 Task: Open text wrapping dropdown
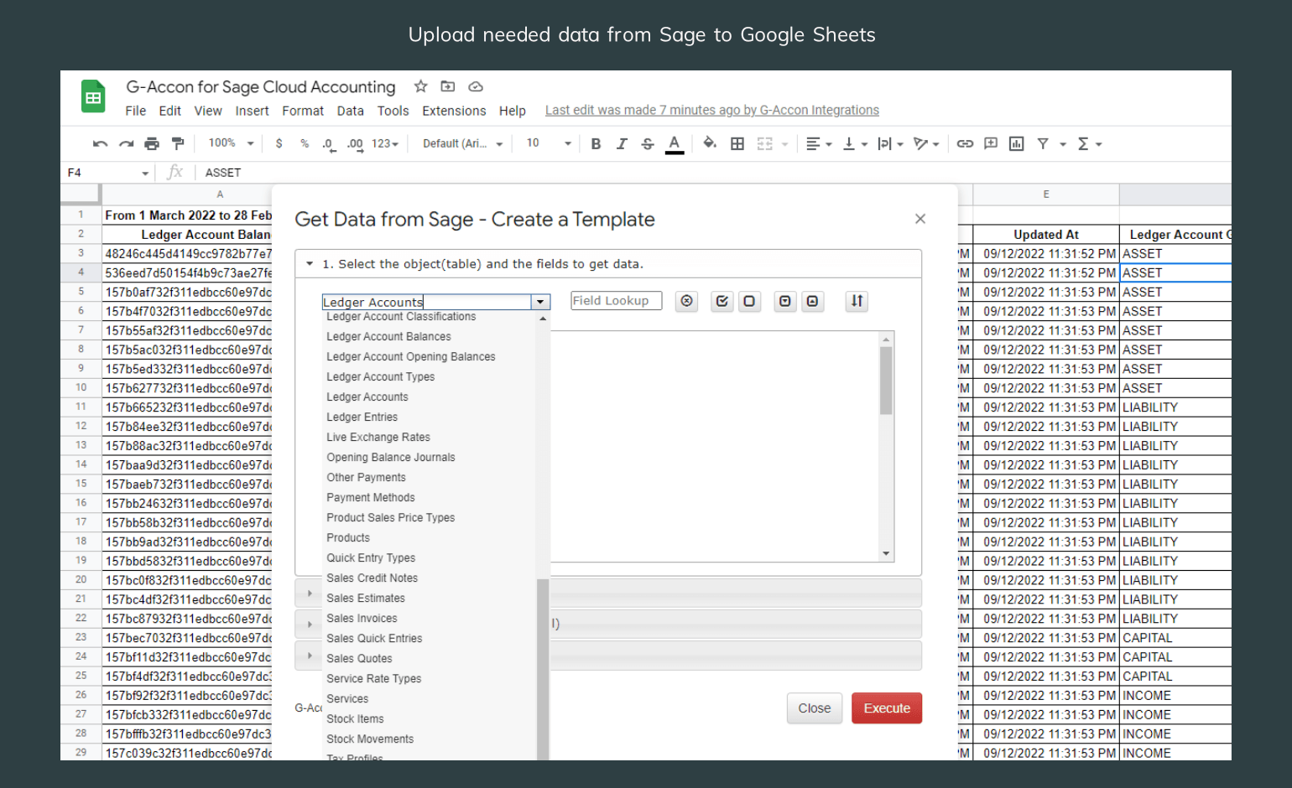click(x=890, y=144)
